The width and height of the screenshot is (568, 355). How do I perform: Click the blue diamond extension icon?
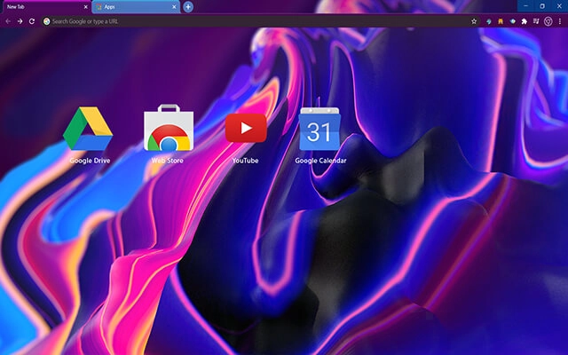click(x=513, y=21)
